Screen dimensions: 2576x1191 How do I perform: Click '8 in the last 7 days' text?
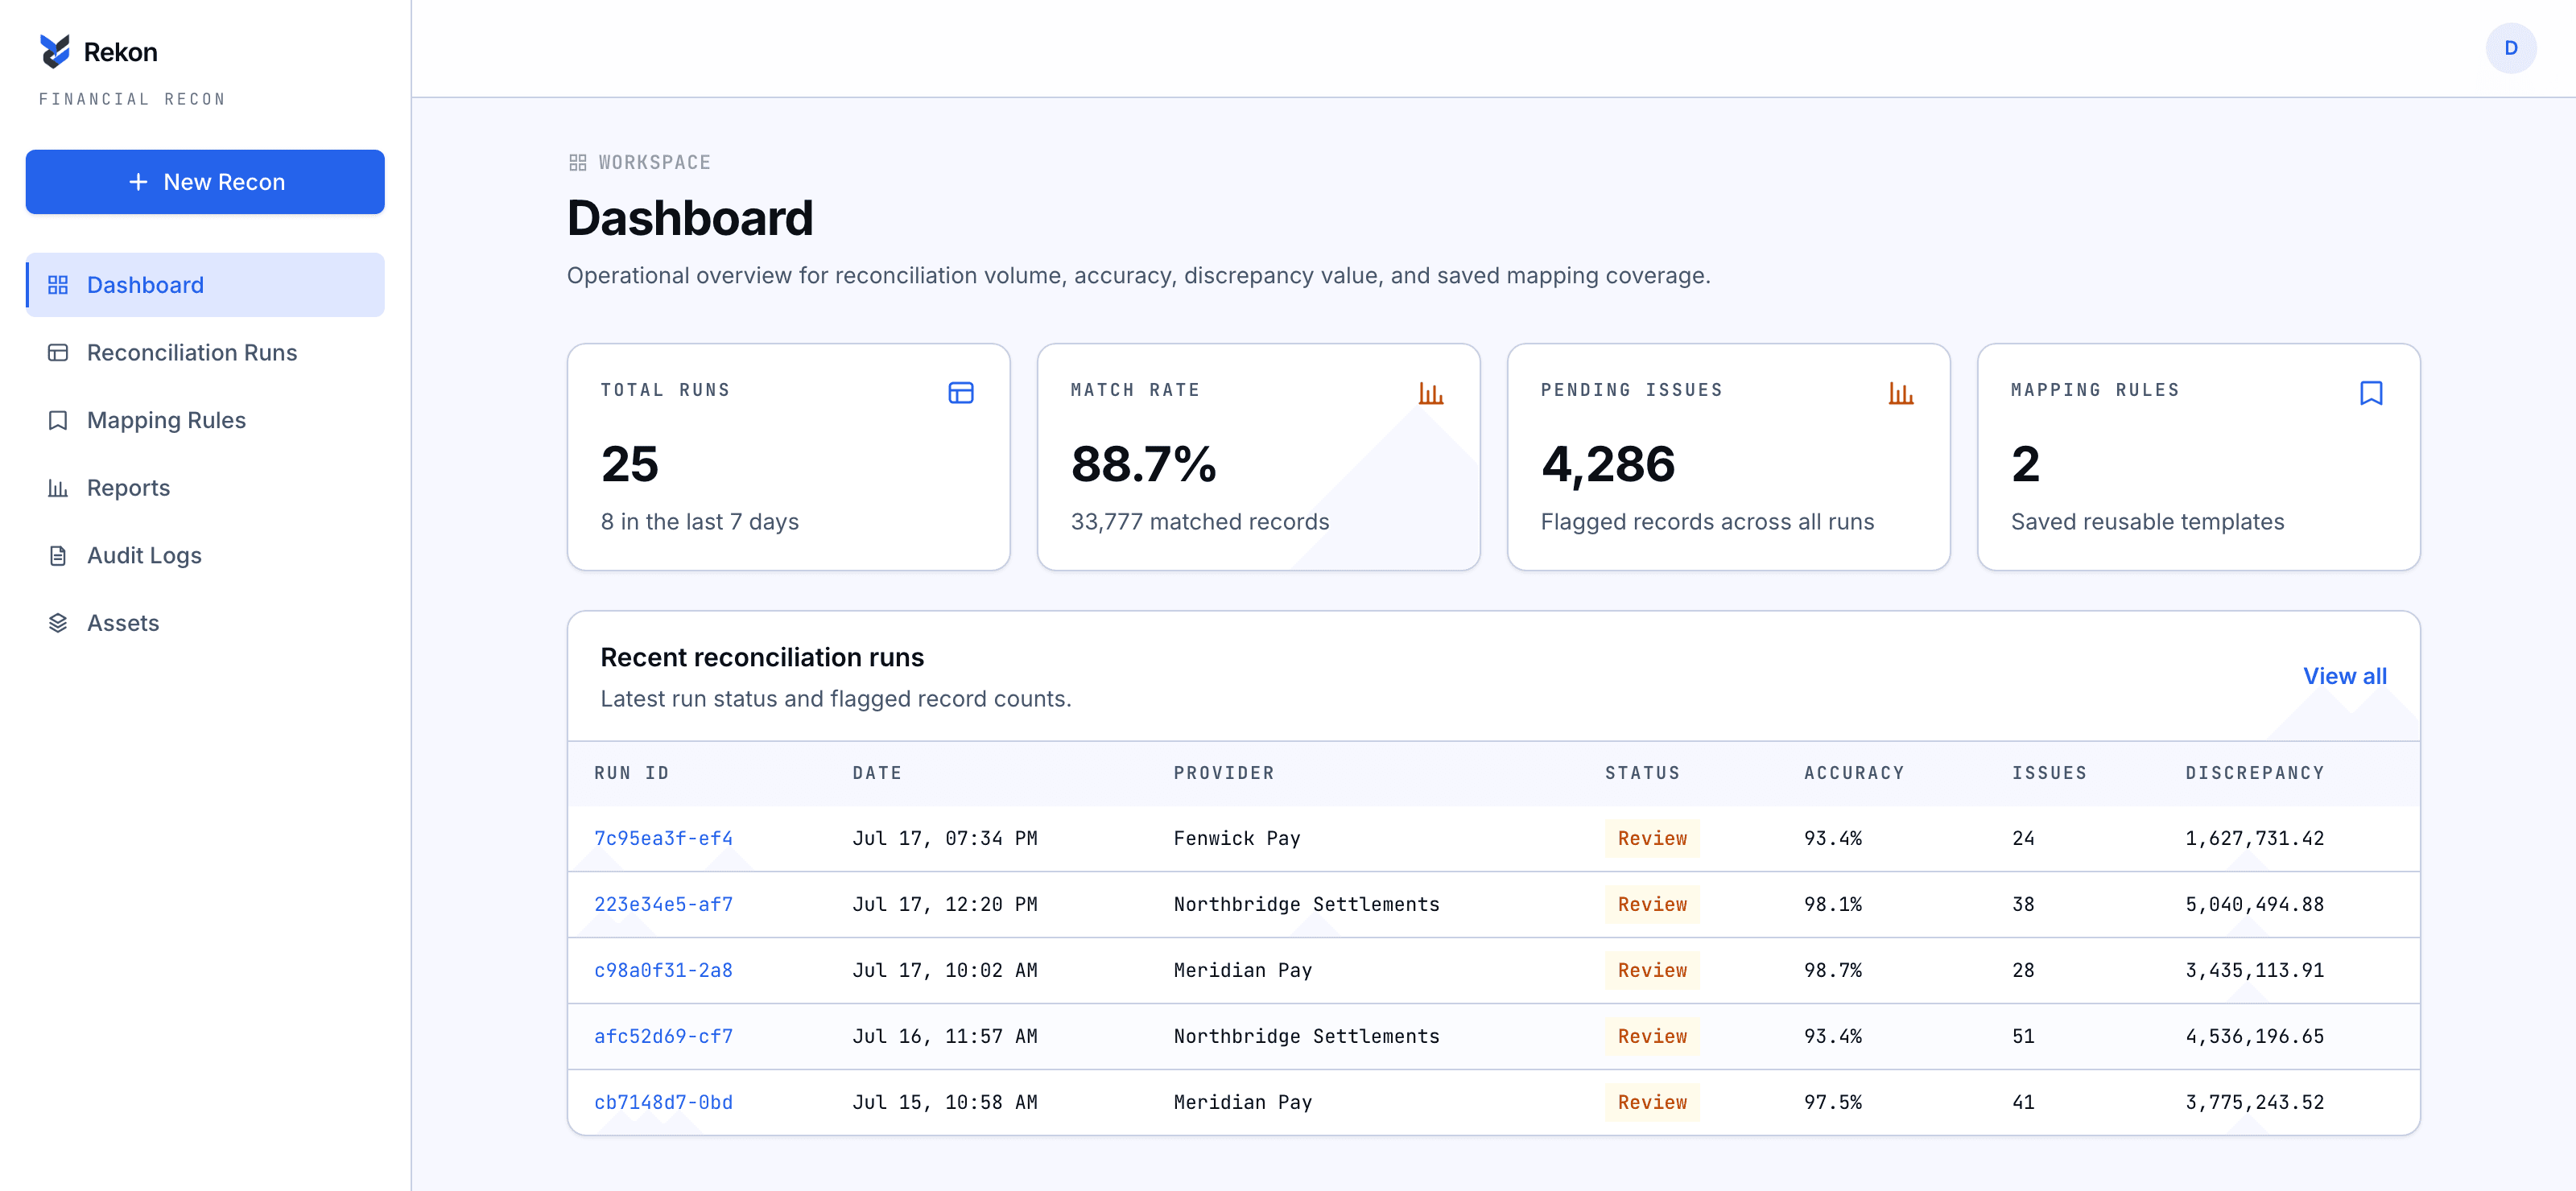(x=700, y=522)
